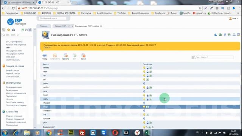Viewport: 242px width, 136px height.
Task: Collapse the Инструменты sidebar section
Action: (x=13, y=83)
